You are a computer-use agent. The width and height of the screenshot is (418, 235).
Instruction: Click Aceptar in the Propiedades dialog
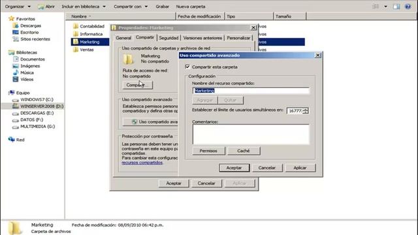(174, 183)
